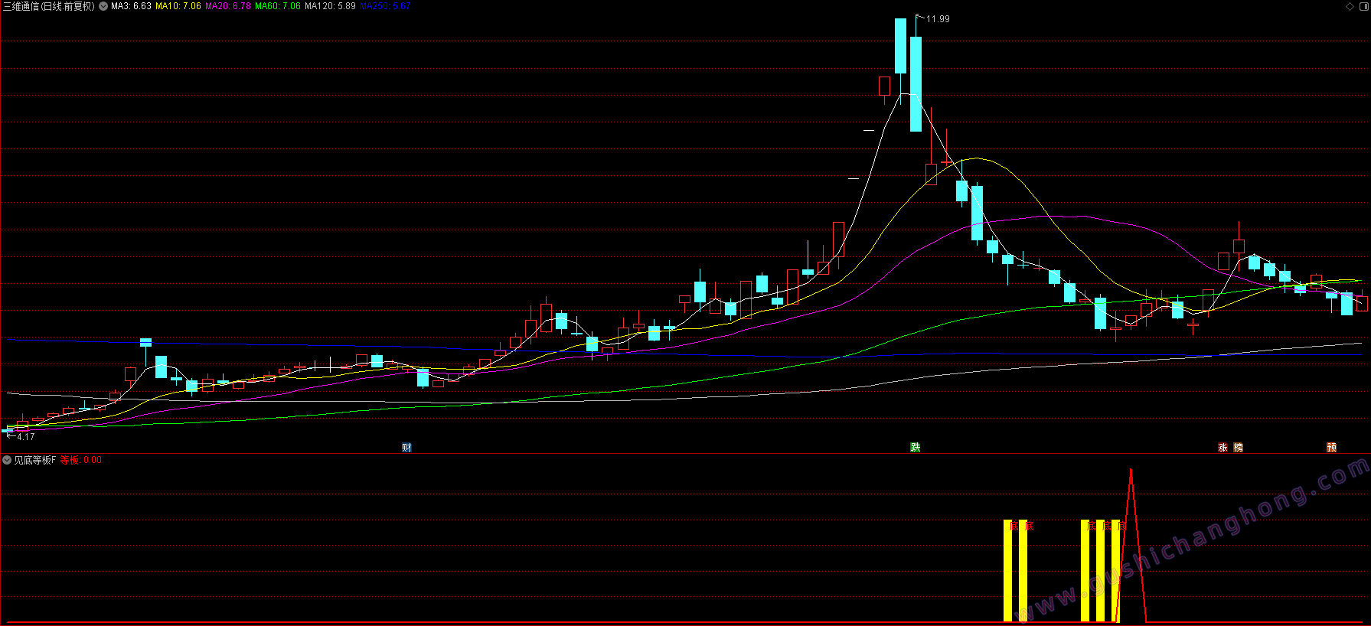Image resolution: width=1371 pixels, height=626 pixels.
Task: Select the yellow MA10: 7.06 label
Action: (x=178, y=6)
